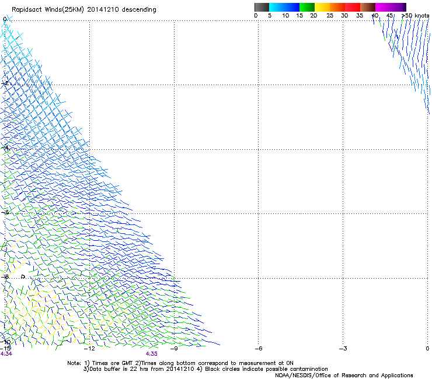Click the '-10' latitude label on left axis
Image resolution: width=432 pixels, height=379 pixels.
[x=5, y=342]
